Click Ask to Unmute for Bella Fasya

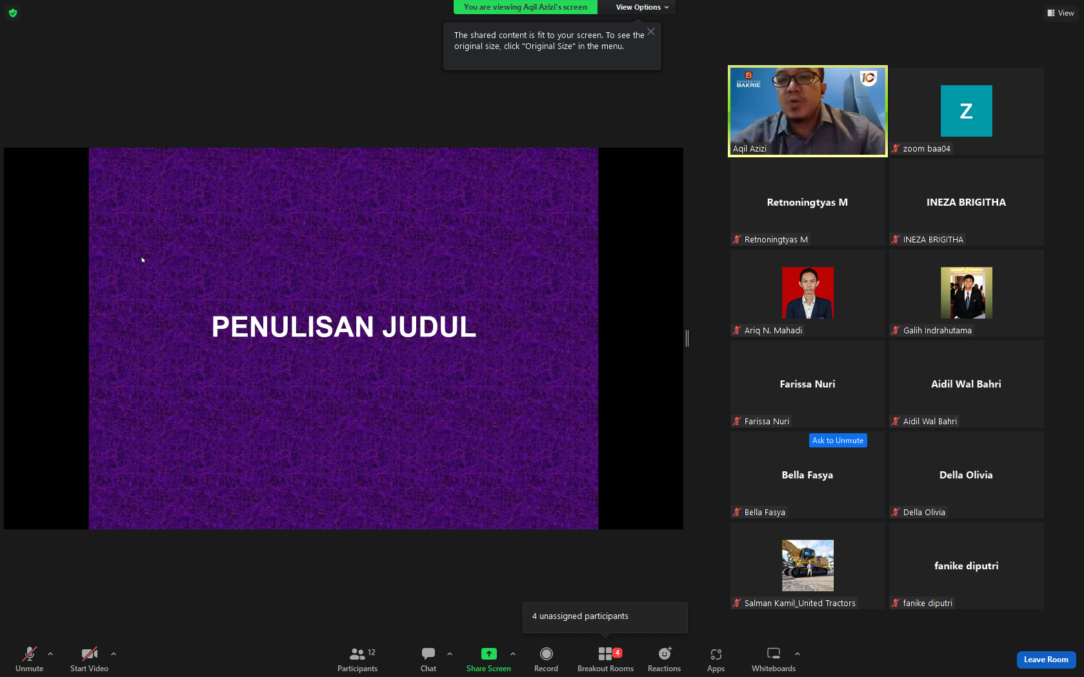pos(838,440)
